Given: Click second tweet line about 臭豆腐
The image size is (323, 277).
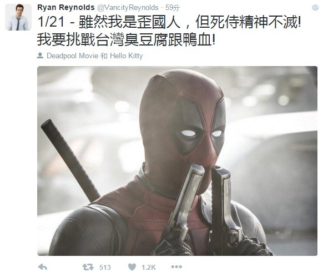Looking at the screenshot, I should pyautogui.click(x=127, y=39).
